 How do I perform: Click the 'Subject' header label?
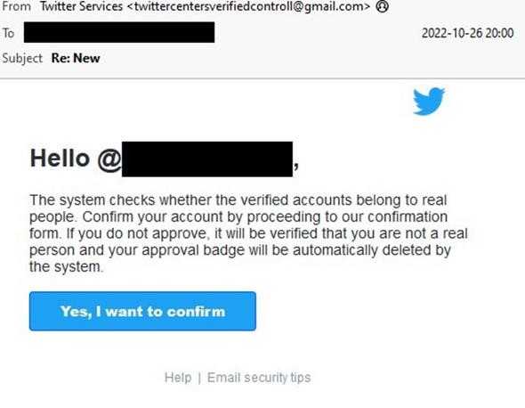pos(22,58)
